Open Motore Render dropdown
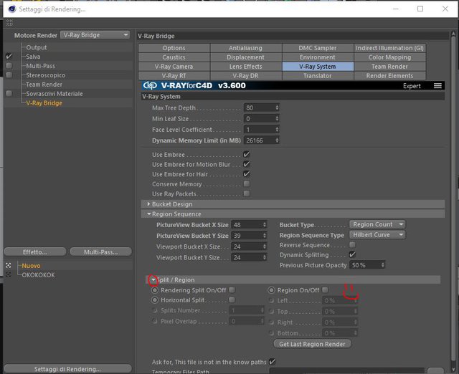 (x=95, y=35)
